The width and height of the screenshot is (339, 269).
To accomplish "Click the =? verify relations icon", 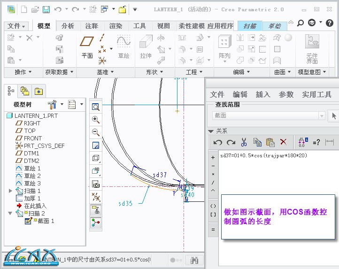I will pyautogui.click(x=316, y=142).
